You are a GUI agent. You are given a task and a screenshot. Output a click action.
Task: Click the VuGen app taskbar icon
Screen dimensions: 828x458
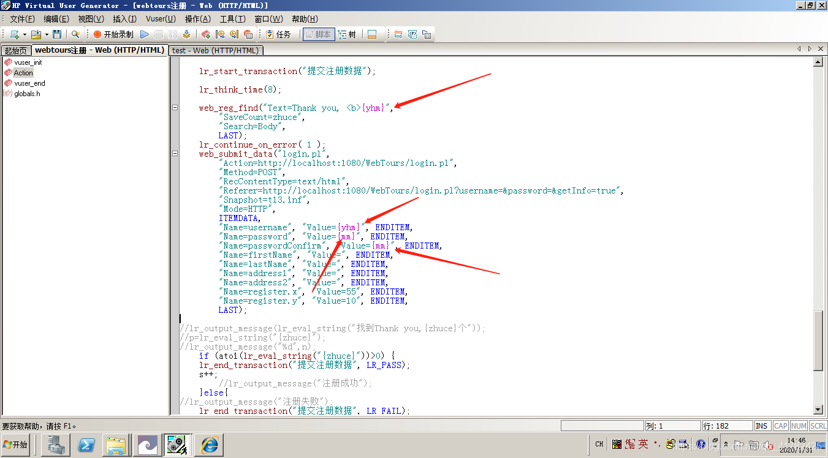coord(178,445)
